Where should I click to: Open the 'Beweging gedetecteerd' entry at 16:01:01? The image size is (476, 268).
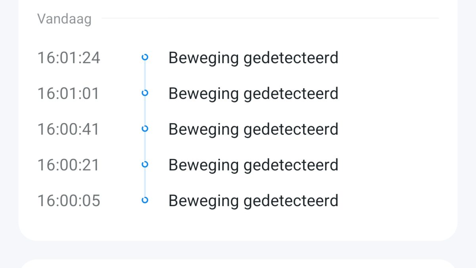[253, 94]
